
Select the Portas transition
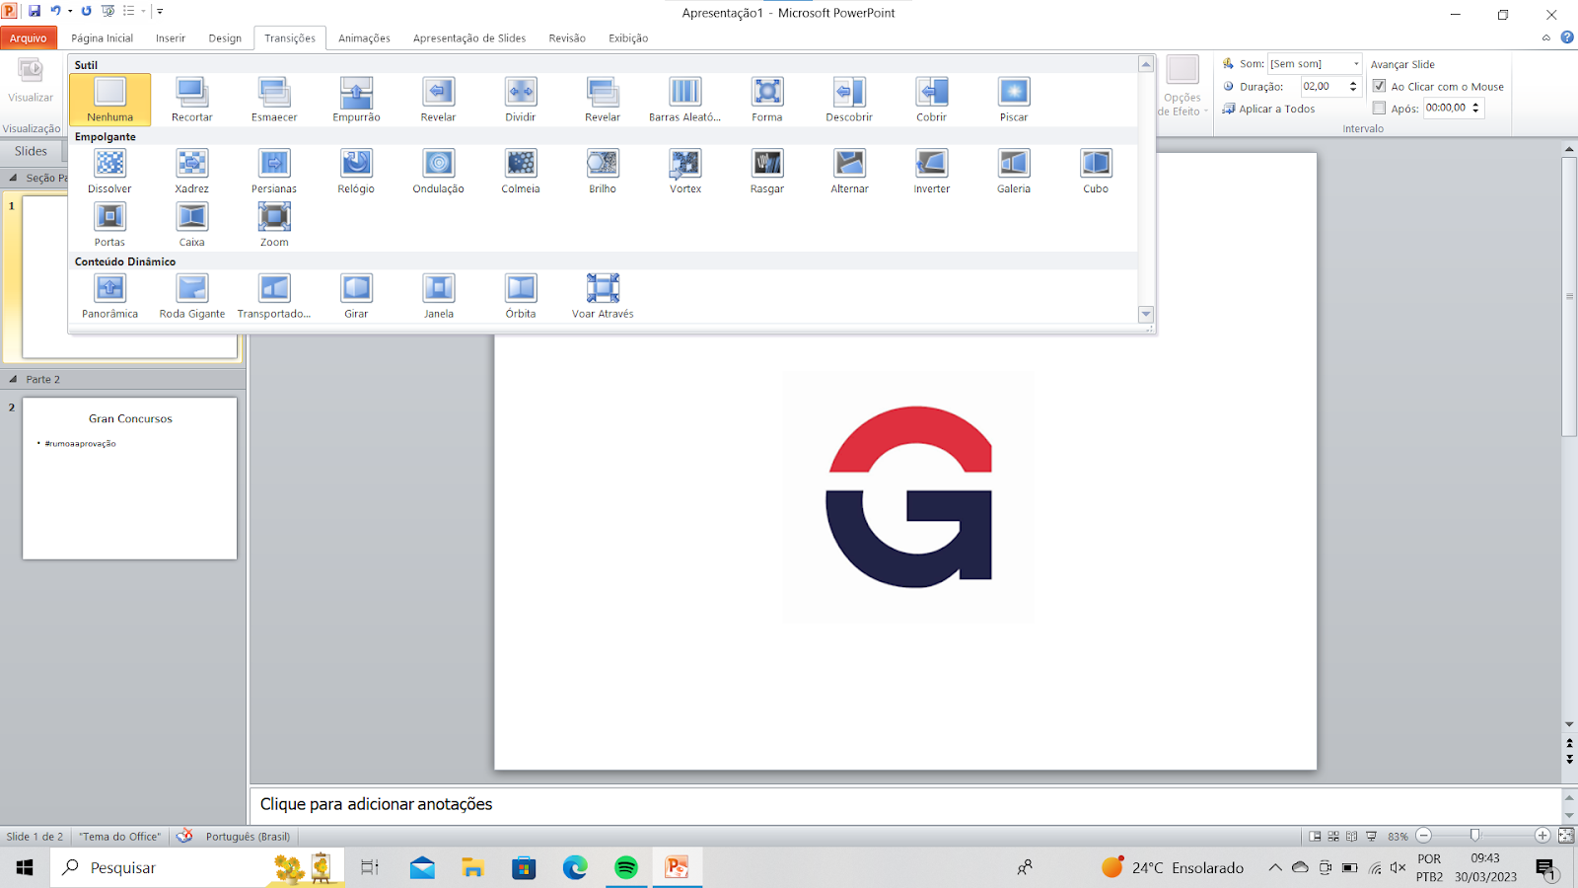click(x=109, y=225)
